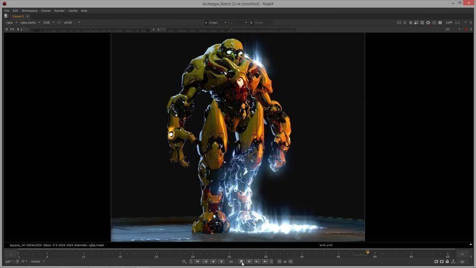The image size is (476, 268).
Task: Open the 1:1 zoom scale dropdown
Action: pos(461,22)
